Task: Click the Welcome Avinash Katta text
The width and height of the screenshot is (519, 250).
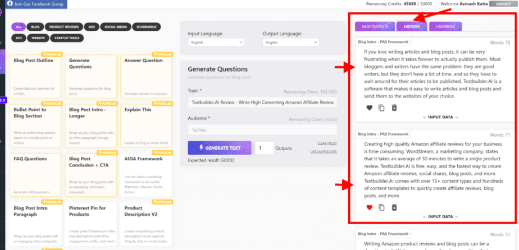Action: [x=463, y=4]
